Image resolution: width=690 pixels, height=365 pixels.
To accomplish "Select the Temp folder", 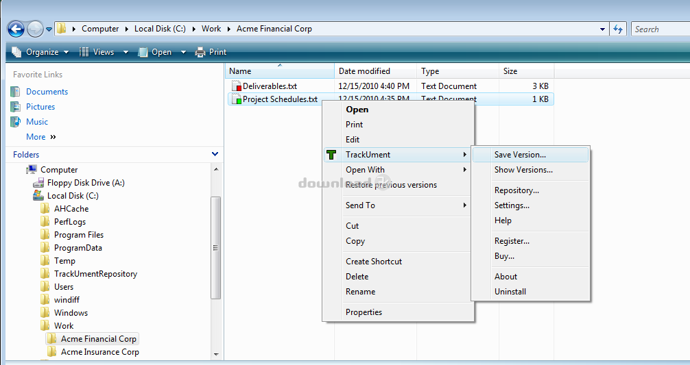I will (x=64, y=261).
